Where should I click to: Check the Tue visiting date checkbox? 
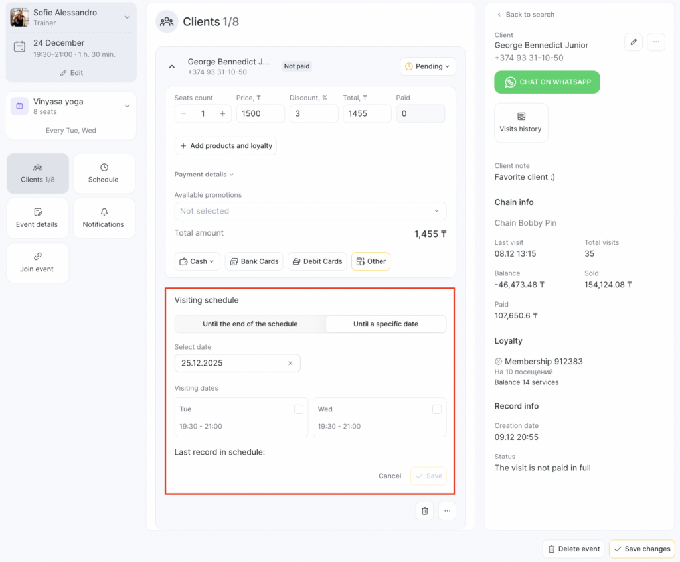point(299,409)
